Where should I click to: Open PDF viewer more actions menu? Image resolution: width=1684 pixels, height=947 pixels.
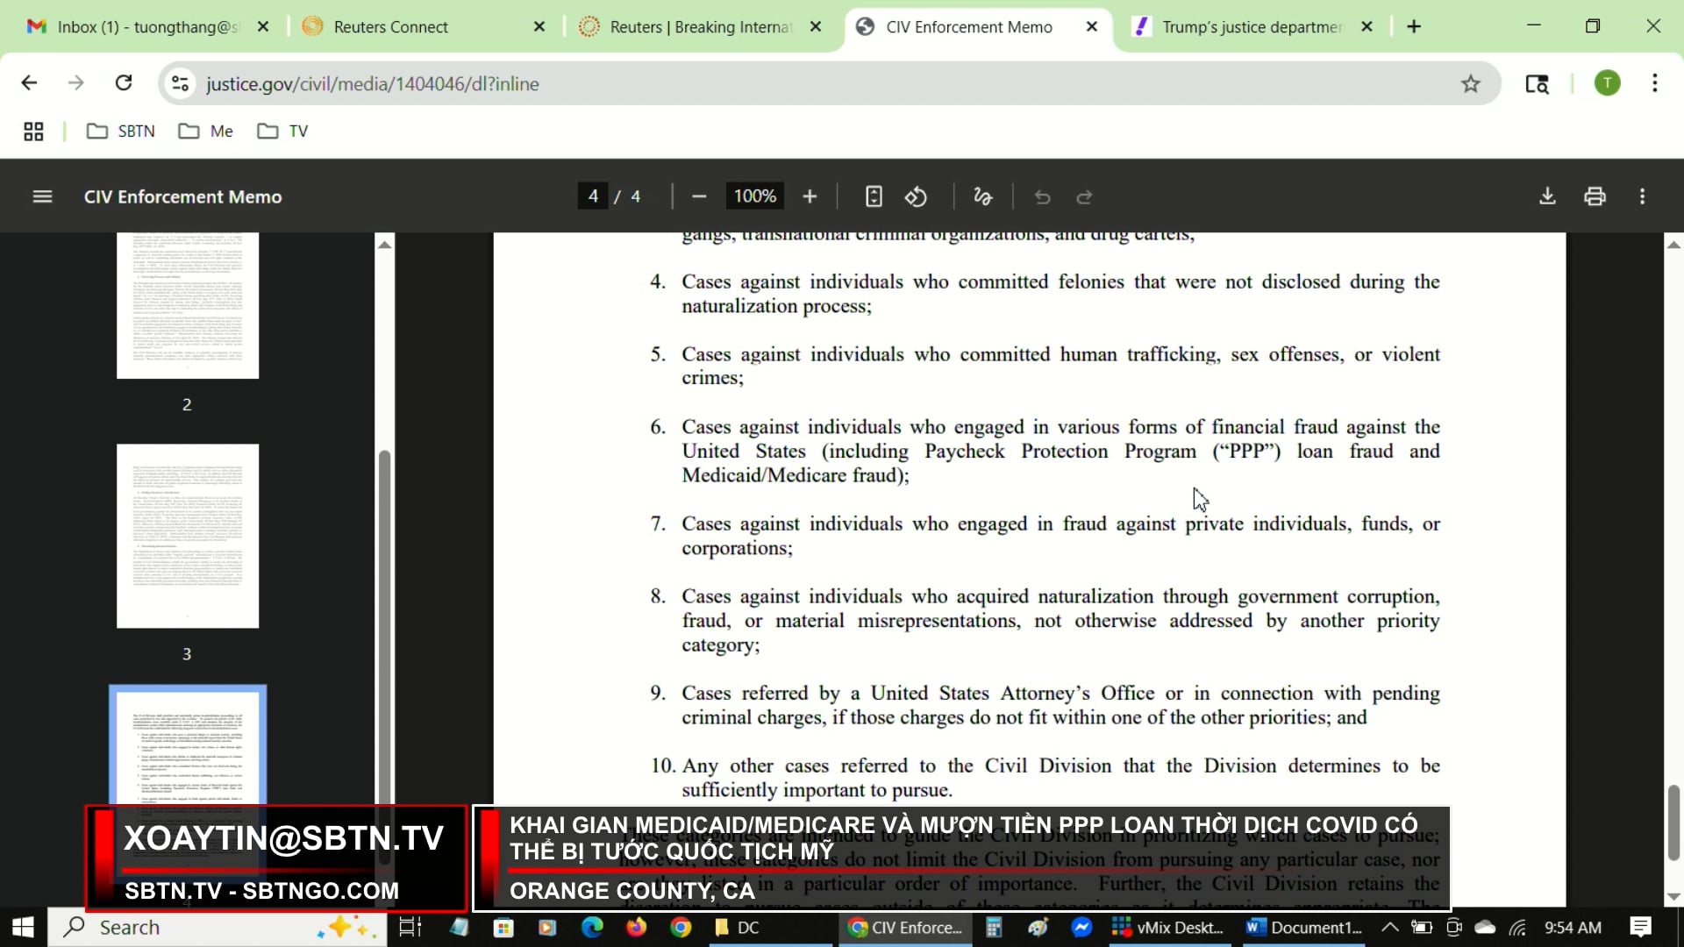pos(1642,196)
